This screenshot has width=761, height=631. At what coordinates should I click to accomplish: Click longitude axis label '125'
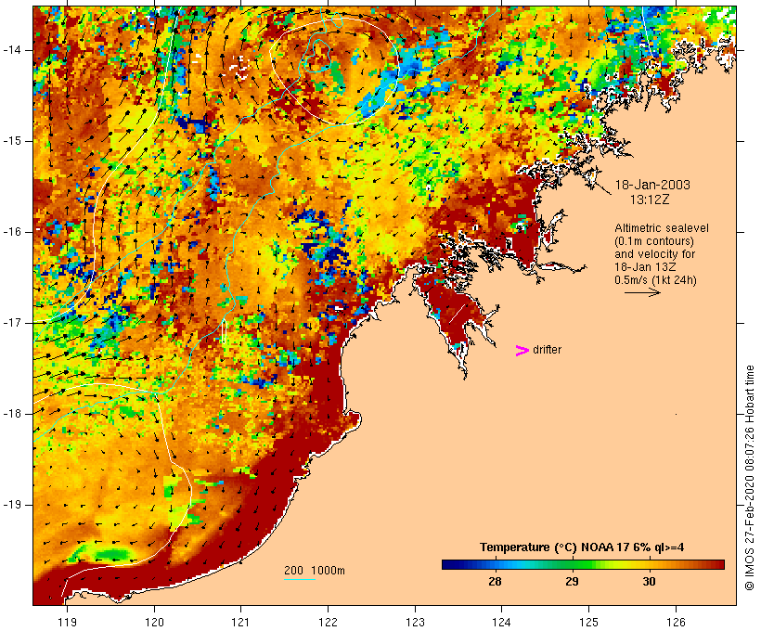pos(588,623)
